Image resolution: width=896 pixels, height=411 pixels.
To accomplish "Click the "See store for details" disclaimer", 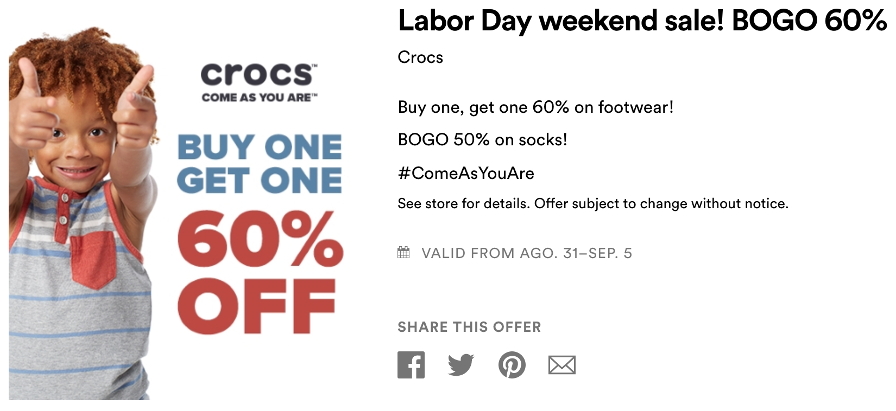I will [x=592, y=204].
